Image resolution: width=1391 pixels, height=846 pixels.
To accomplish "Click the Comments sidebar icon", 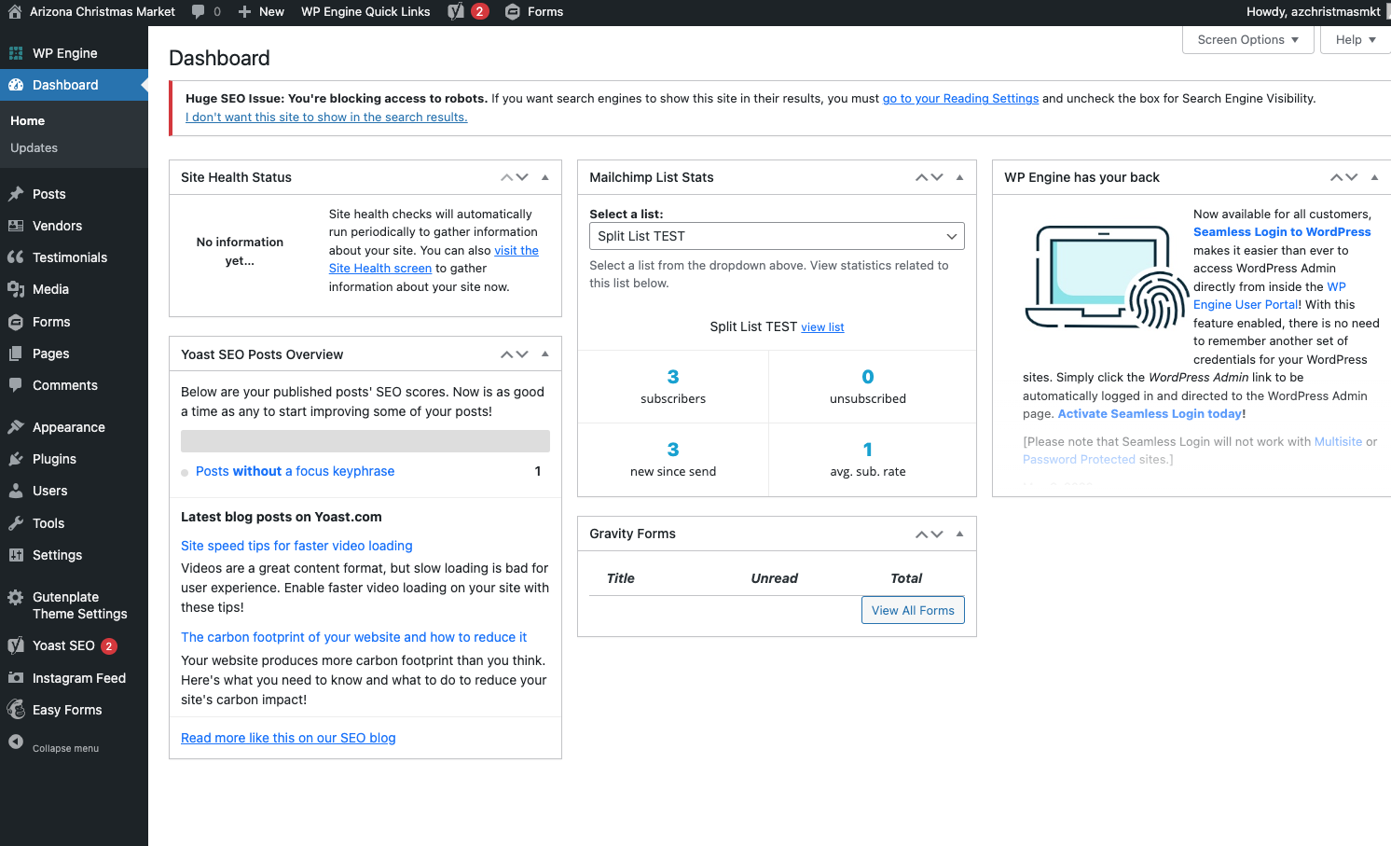I will tap(16, 385).
